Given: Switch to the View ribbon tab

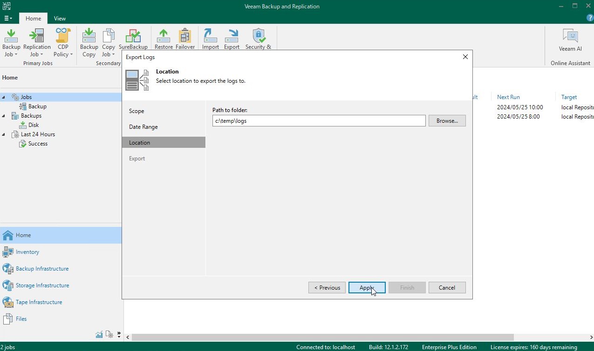Looking at the screenshot, I should 60,19.
